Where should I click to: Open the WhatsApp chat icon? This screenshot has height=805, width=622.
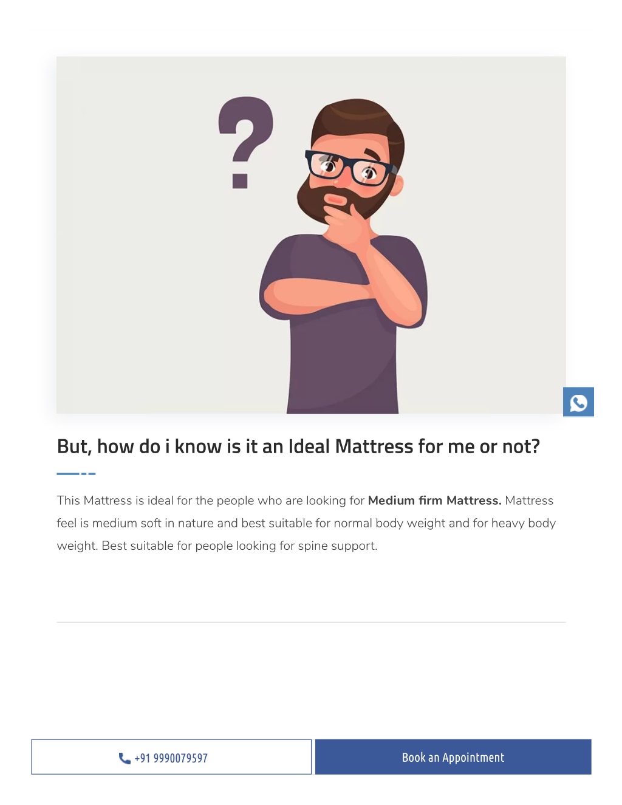(x=578, y=402)
